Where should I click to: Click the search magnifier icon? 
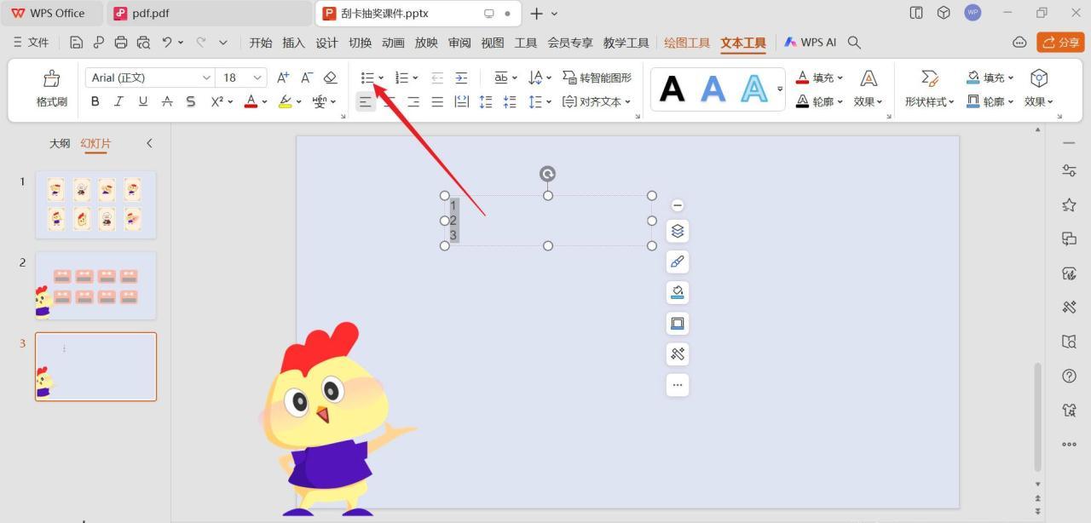pyautogui.click(x=855, y=42)
